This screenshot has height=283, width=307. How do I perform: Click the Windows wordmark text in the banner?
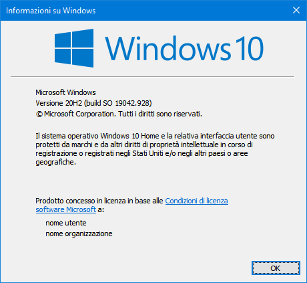pos(168,48)
